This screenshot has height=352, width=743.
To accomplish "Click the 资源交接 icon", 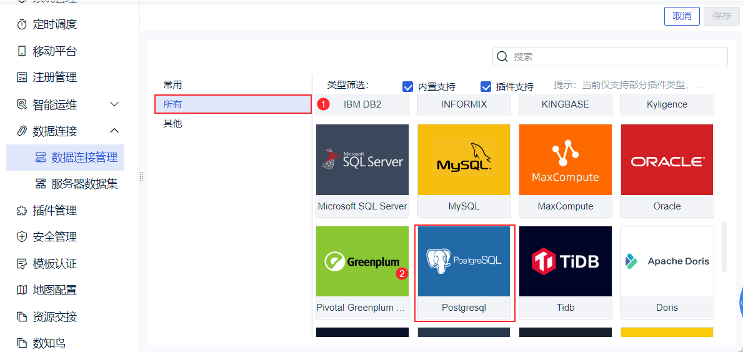I will [x=22, y=316].
